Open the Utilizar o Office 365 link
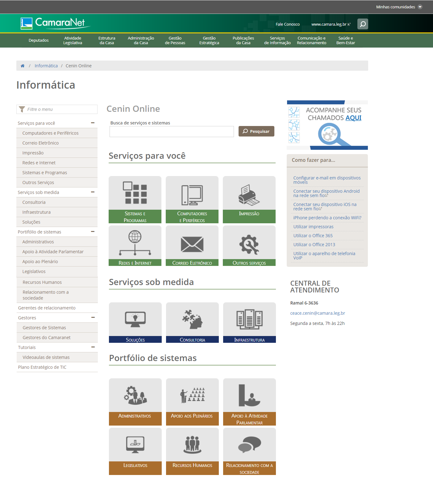 [x=313, y=236]
